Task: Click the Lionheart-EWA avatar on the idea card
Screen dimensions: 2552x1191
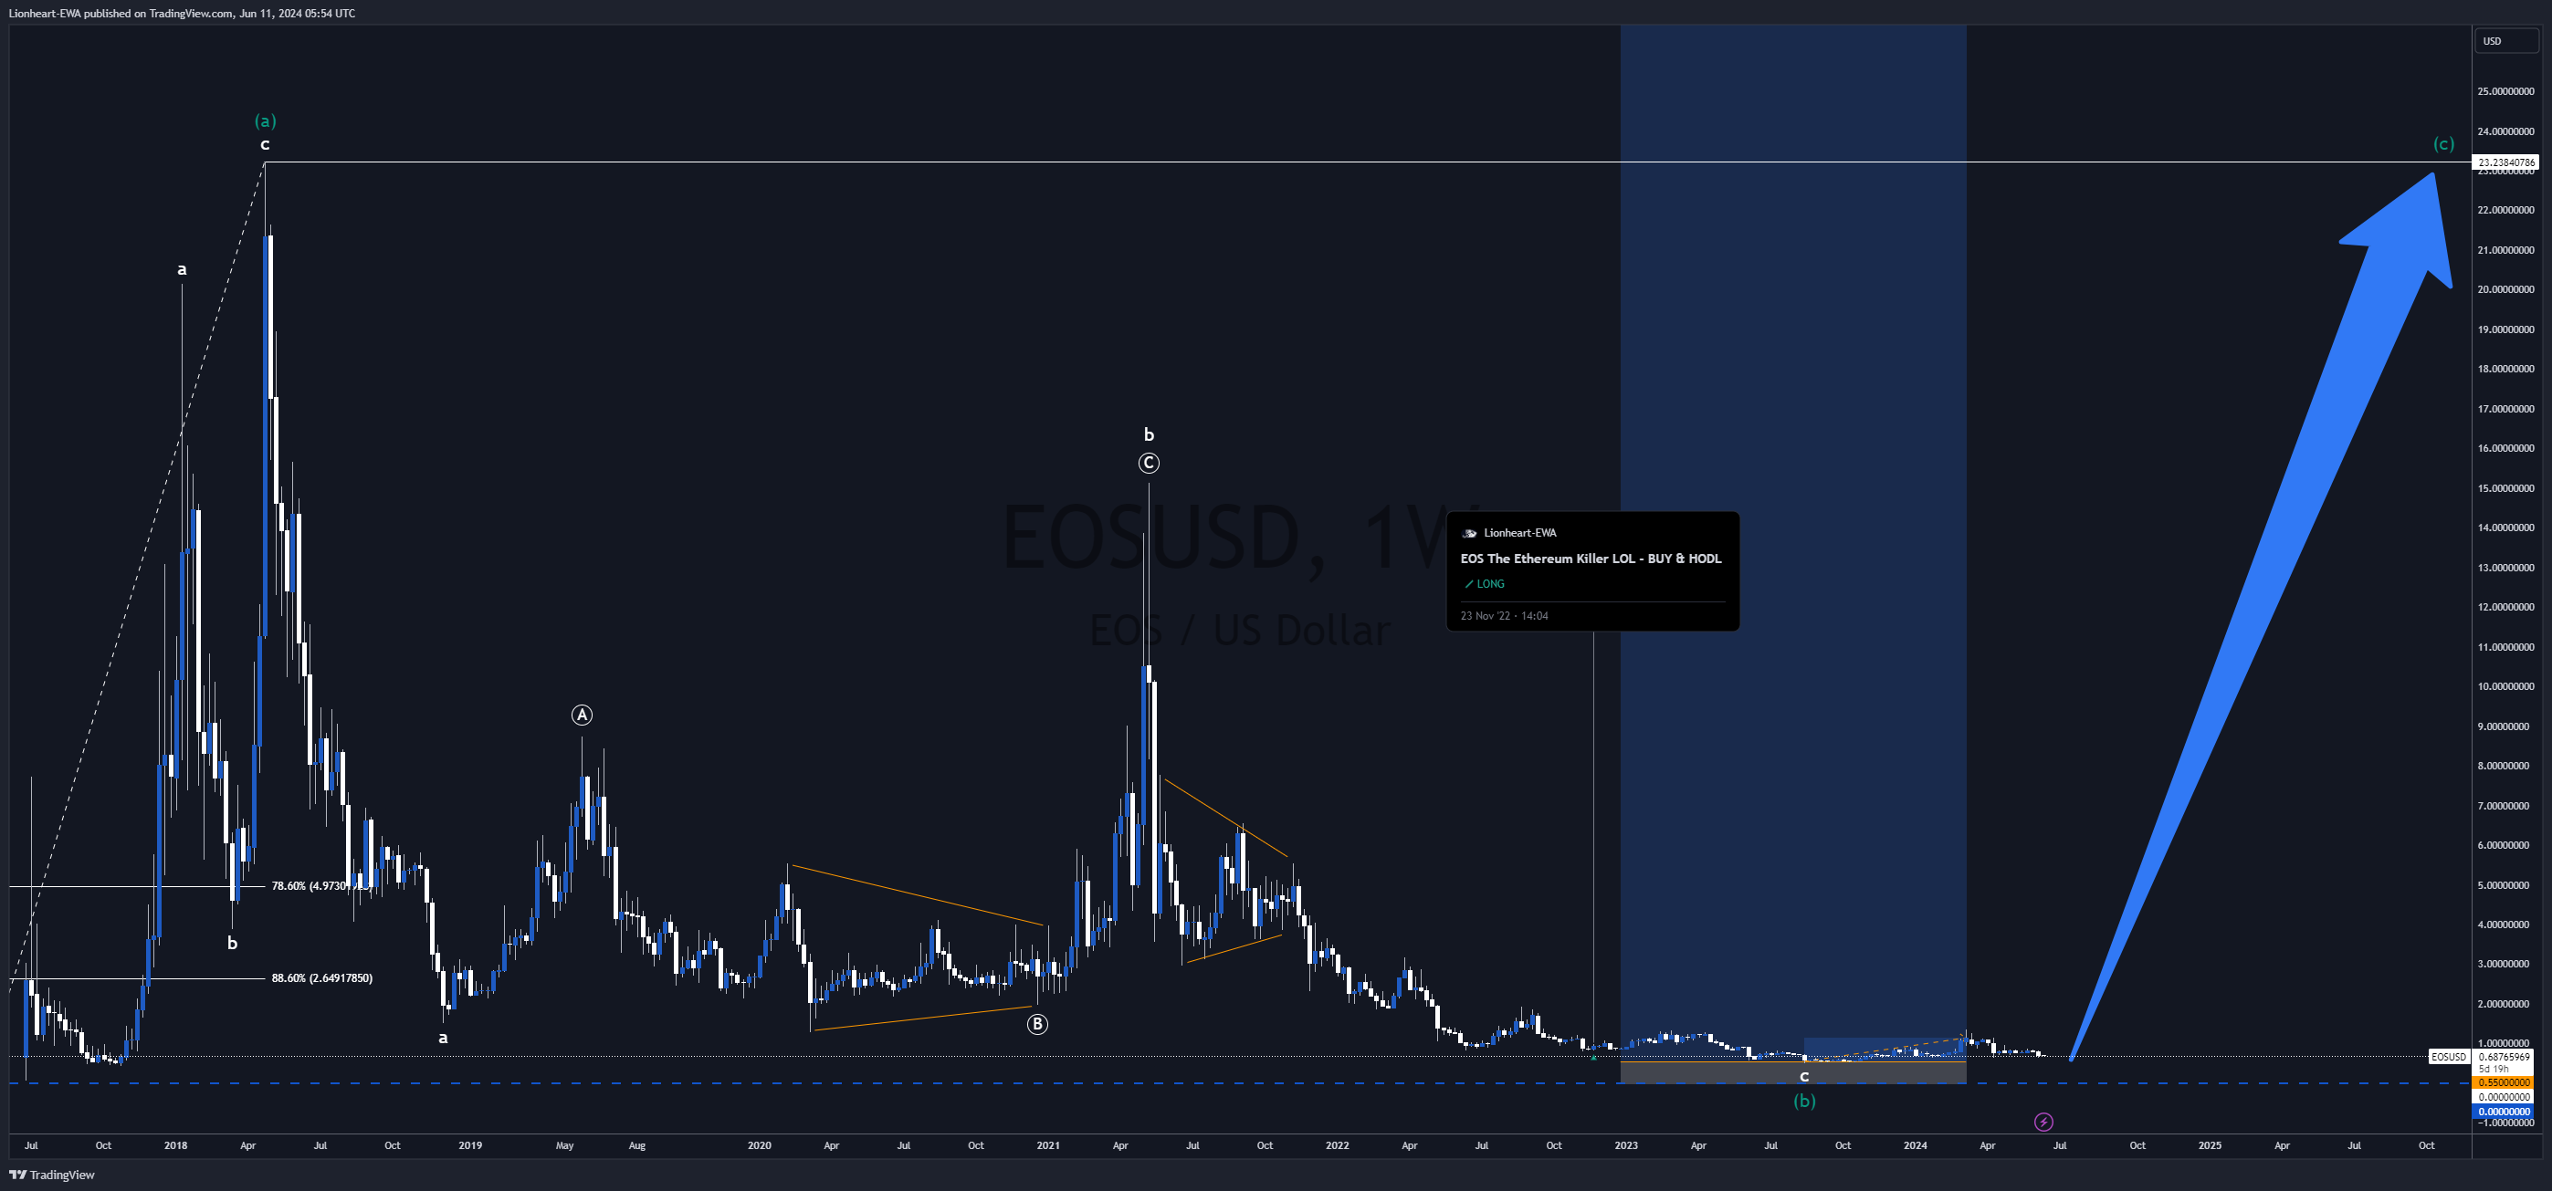Action: [1469, 533]
